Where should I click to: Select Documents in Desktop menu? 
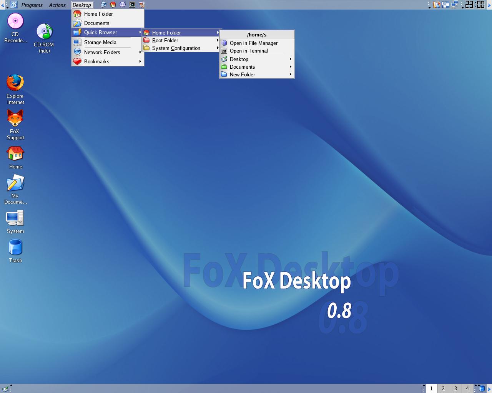pos(108,23)
